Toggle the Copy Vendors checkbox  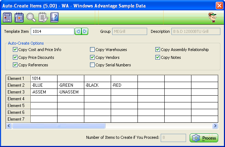click(92, 57)
